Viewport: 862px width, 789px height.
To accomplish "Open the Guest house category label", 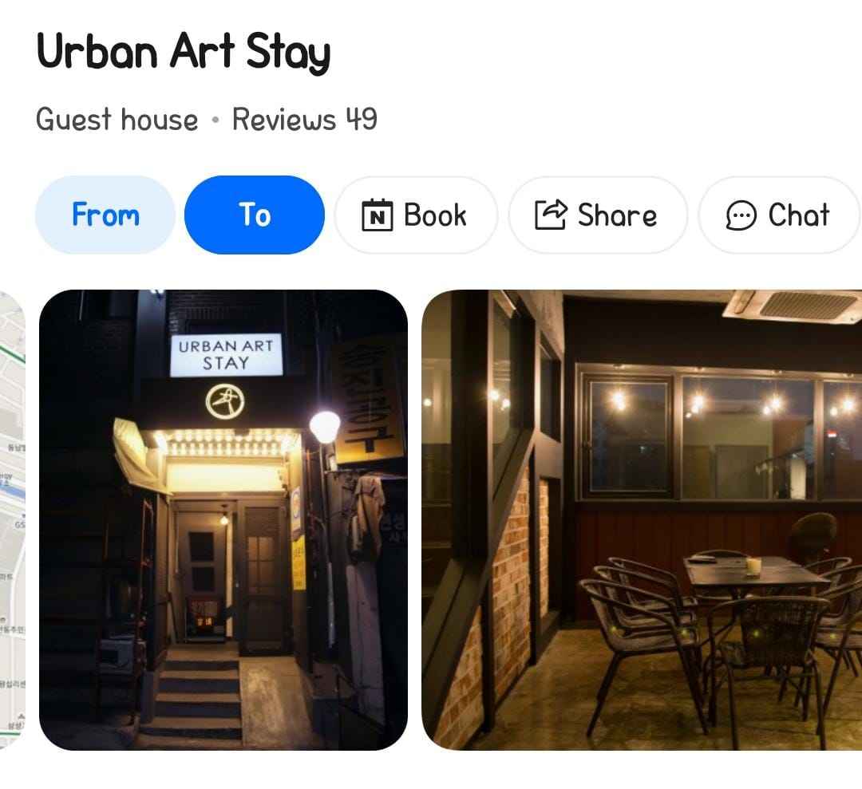I will click(117, 120).
